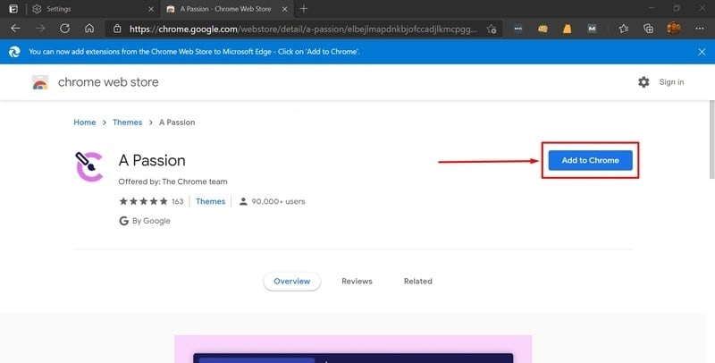Image resolution: width=715 pixels, height=363 pixels.
Task: Open the user profile avatar
Action: point(674,29)
